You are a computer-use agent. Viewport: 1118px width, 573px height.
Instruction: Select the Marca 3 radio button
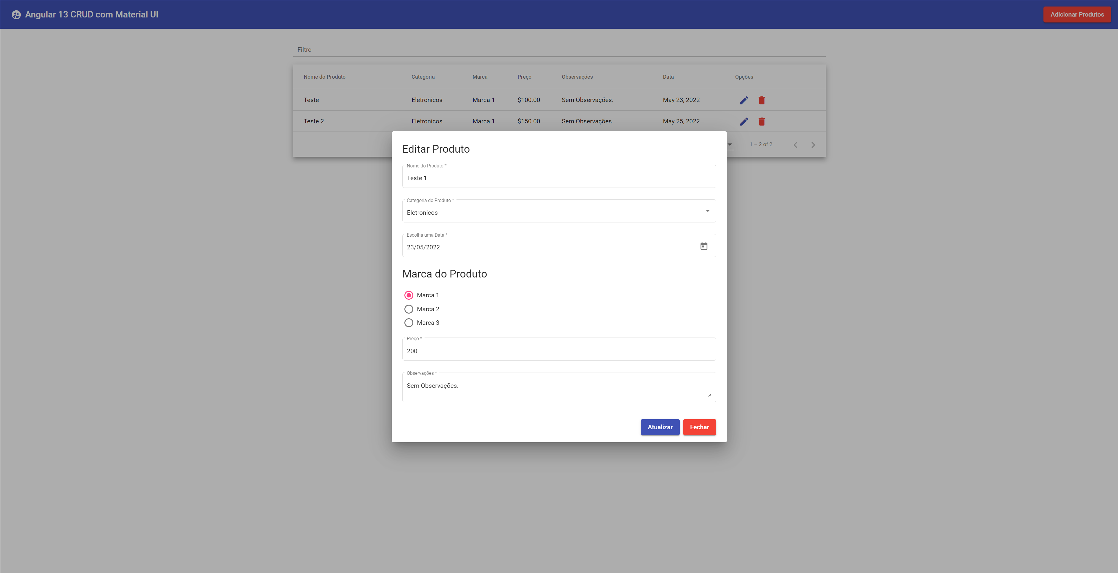408,323
